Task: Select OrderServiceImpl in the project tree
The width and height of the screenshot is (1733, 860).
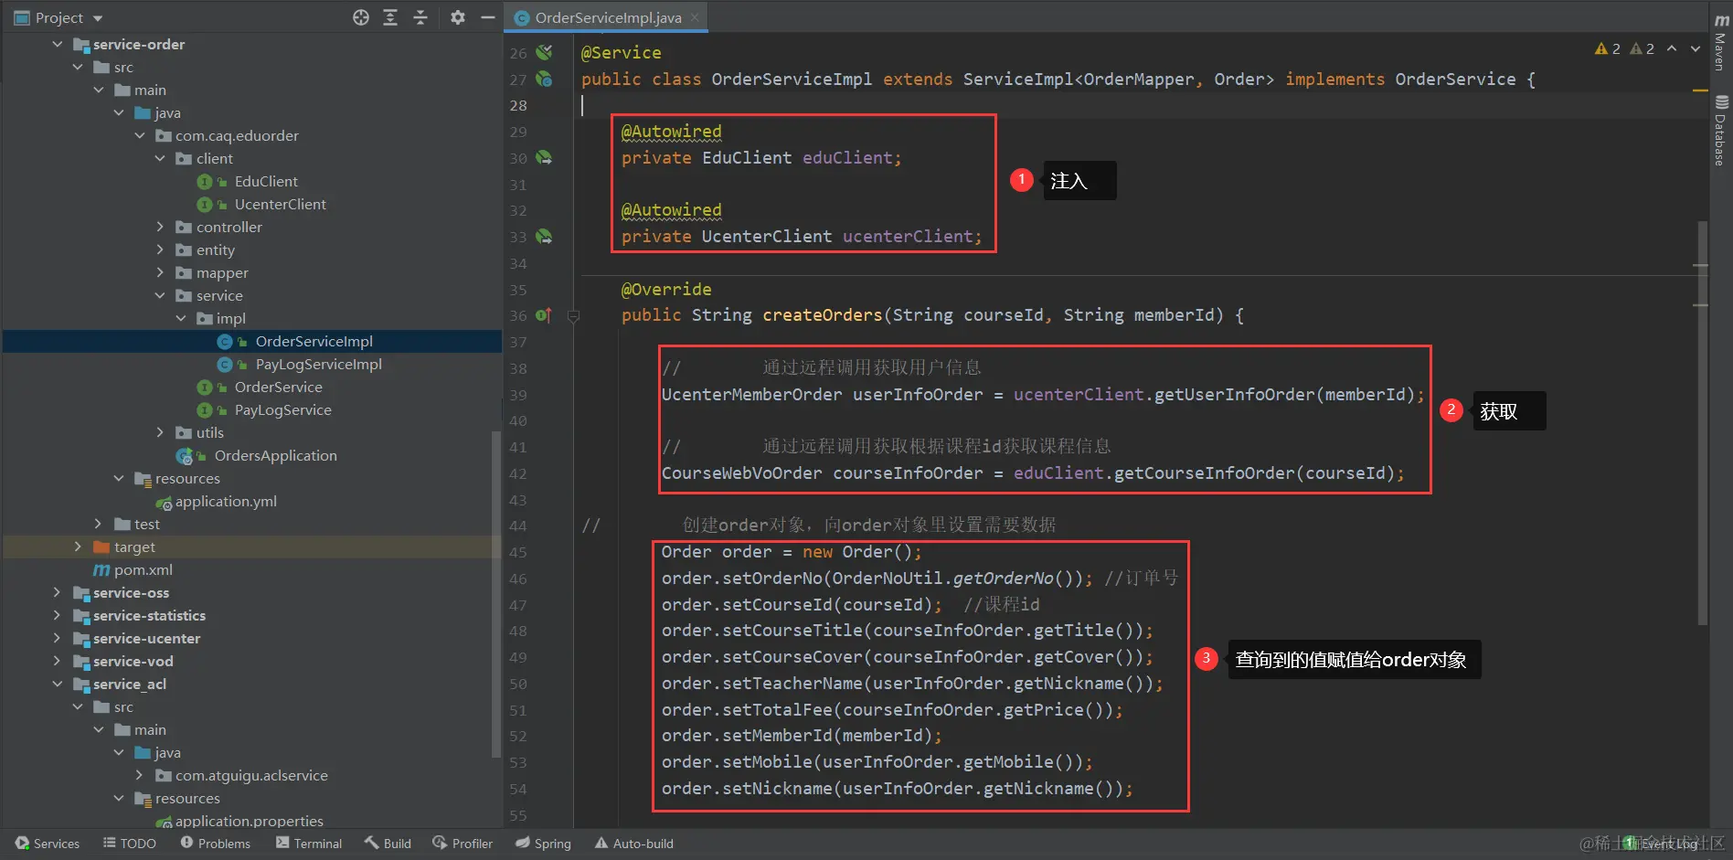Action: (x=314, y=341)
